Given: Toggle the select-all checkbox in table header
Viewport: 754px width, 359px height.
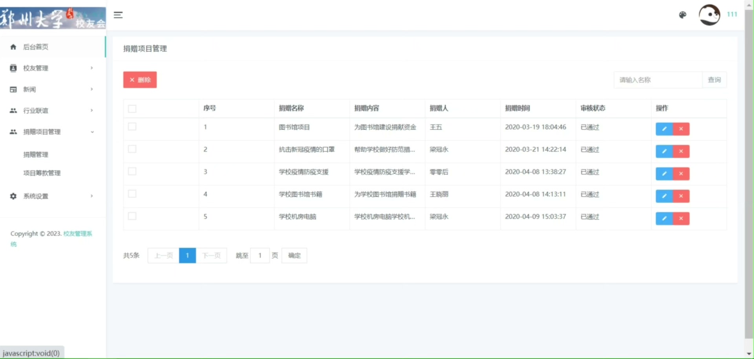Looking at the screenshot, I should [x=132, y=109].
